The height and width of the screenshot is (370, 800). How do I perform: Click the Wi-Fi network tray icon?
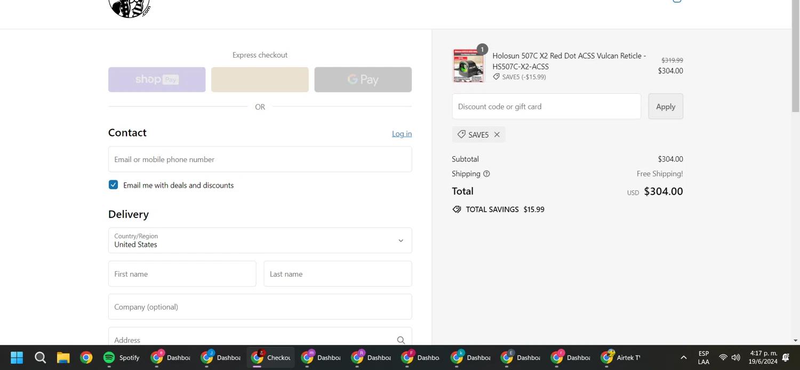coord(723,357)
